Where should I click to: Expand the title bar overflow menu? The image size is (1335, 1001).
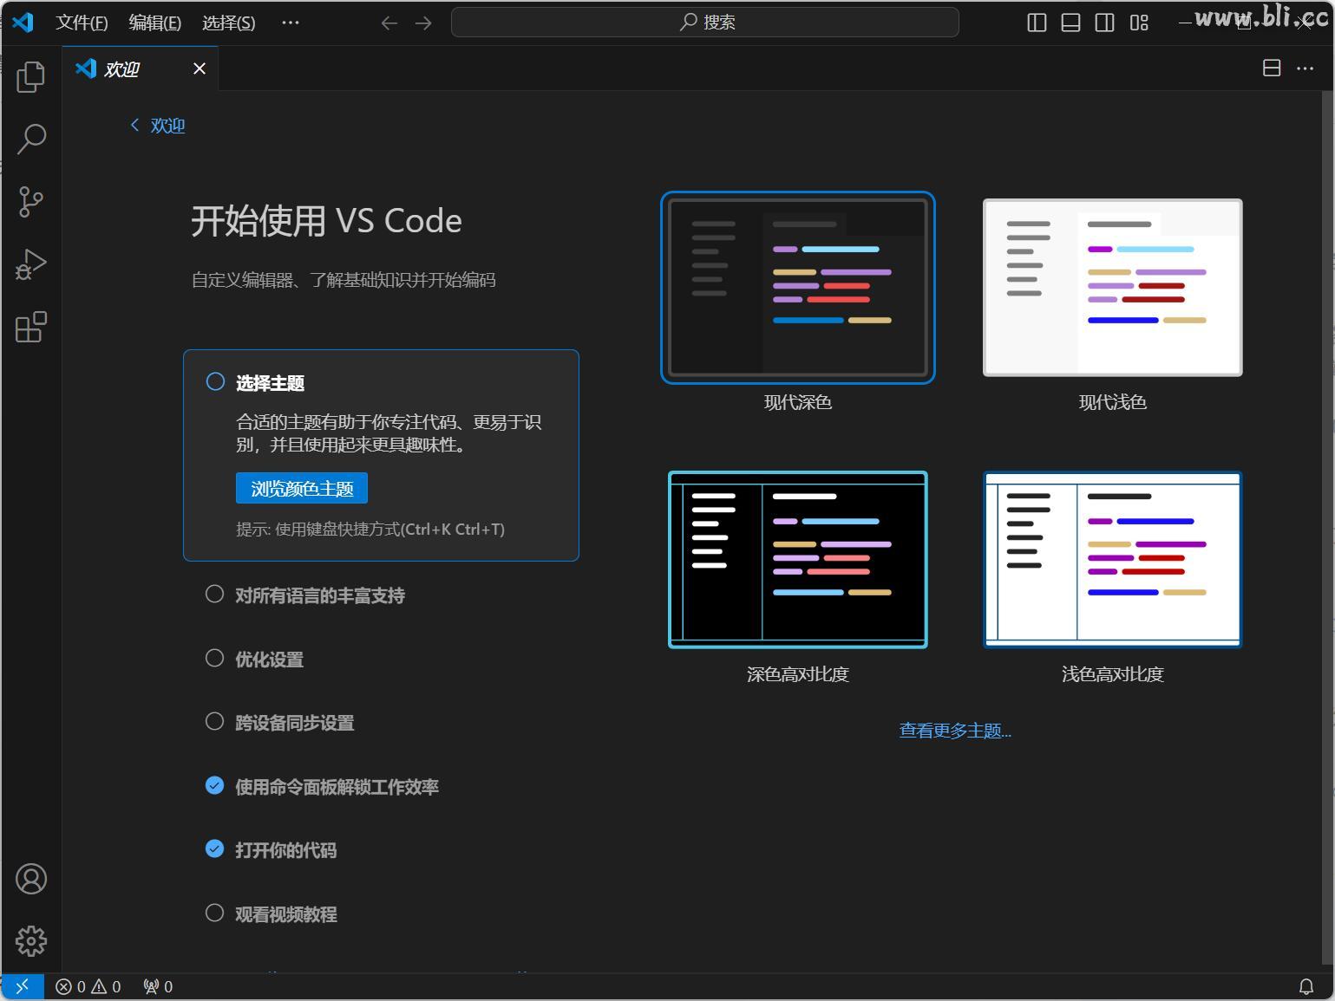coord(291,22)
